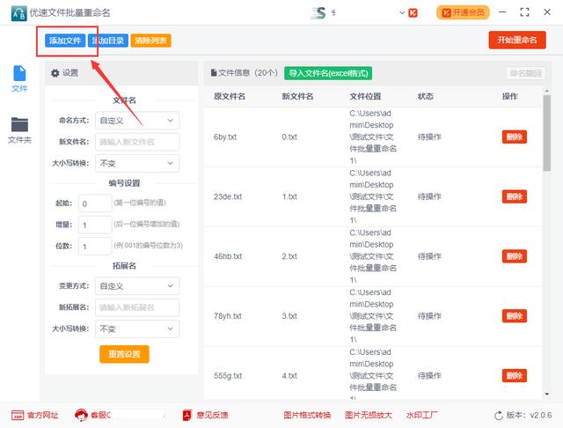Click the 新文件名 column header
563x428 pixels.
tap(297, 96)
